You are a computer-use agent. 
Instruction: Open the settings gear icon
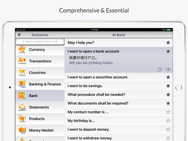pyautogui.click(x=19, y=35)
